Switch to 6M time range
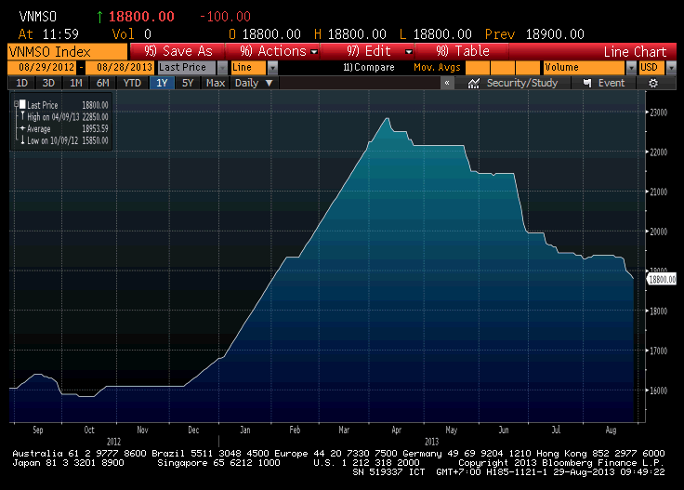The image size is (684, 490). tap(102, 83)
